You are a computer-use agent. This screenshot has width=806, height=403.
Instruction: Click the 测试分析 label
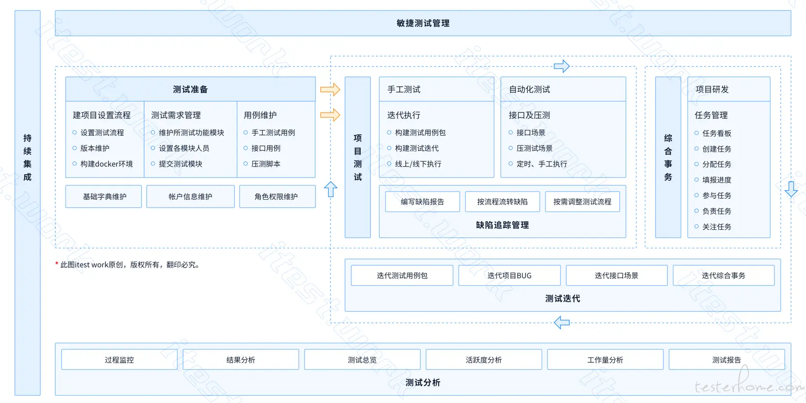tap(423, 383)
